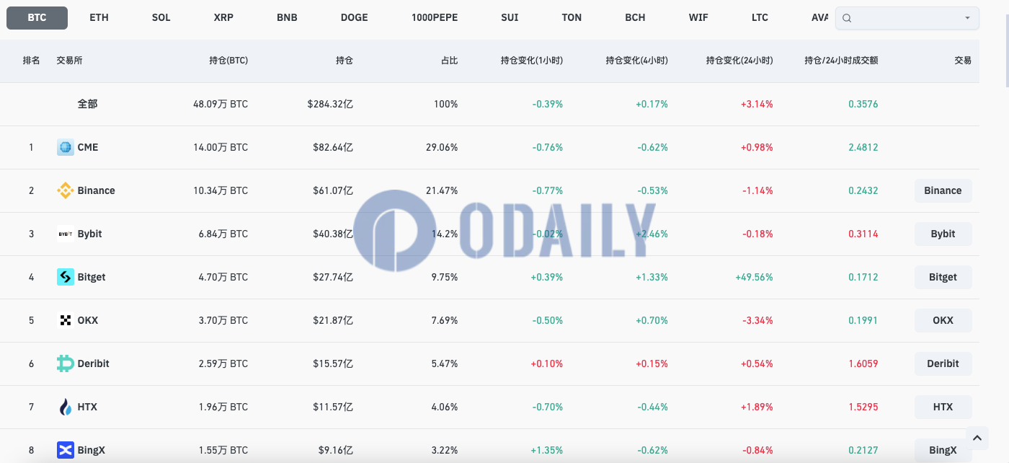Switch to the DOGE tab
1009x463 pixels.
[x=354, y=17]
